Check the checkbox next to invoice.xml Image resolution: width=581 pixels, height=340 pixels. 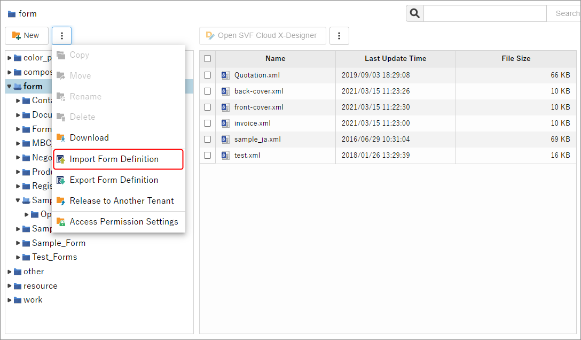207,123
